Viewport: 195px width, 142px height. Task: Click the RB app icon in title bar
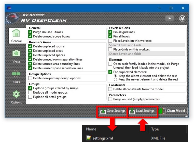(9, 8)
